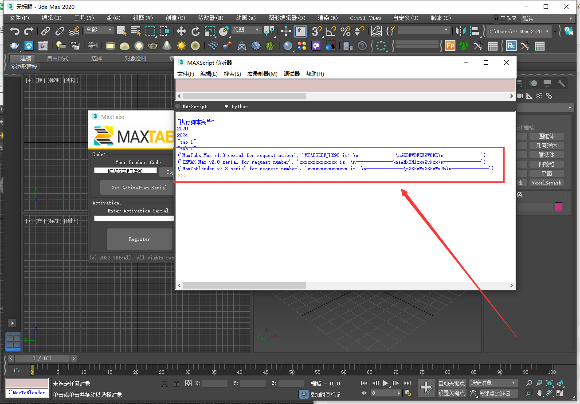Viewport: 580px width, 404px height.
Task: Select the Select and Link chain tool
Action: (46, 31)
